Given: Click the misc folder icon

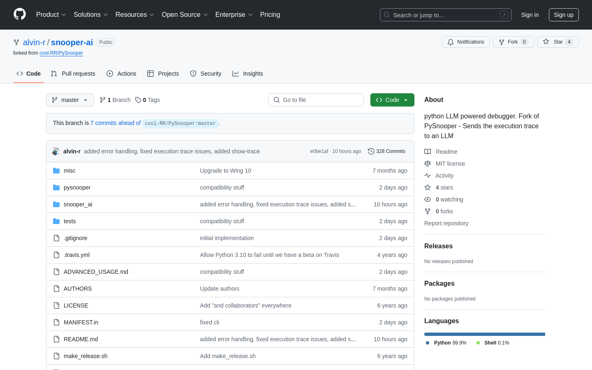Looking at the screenshot, I should click(56, 171).
